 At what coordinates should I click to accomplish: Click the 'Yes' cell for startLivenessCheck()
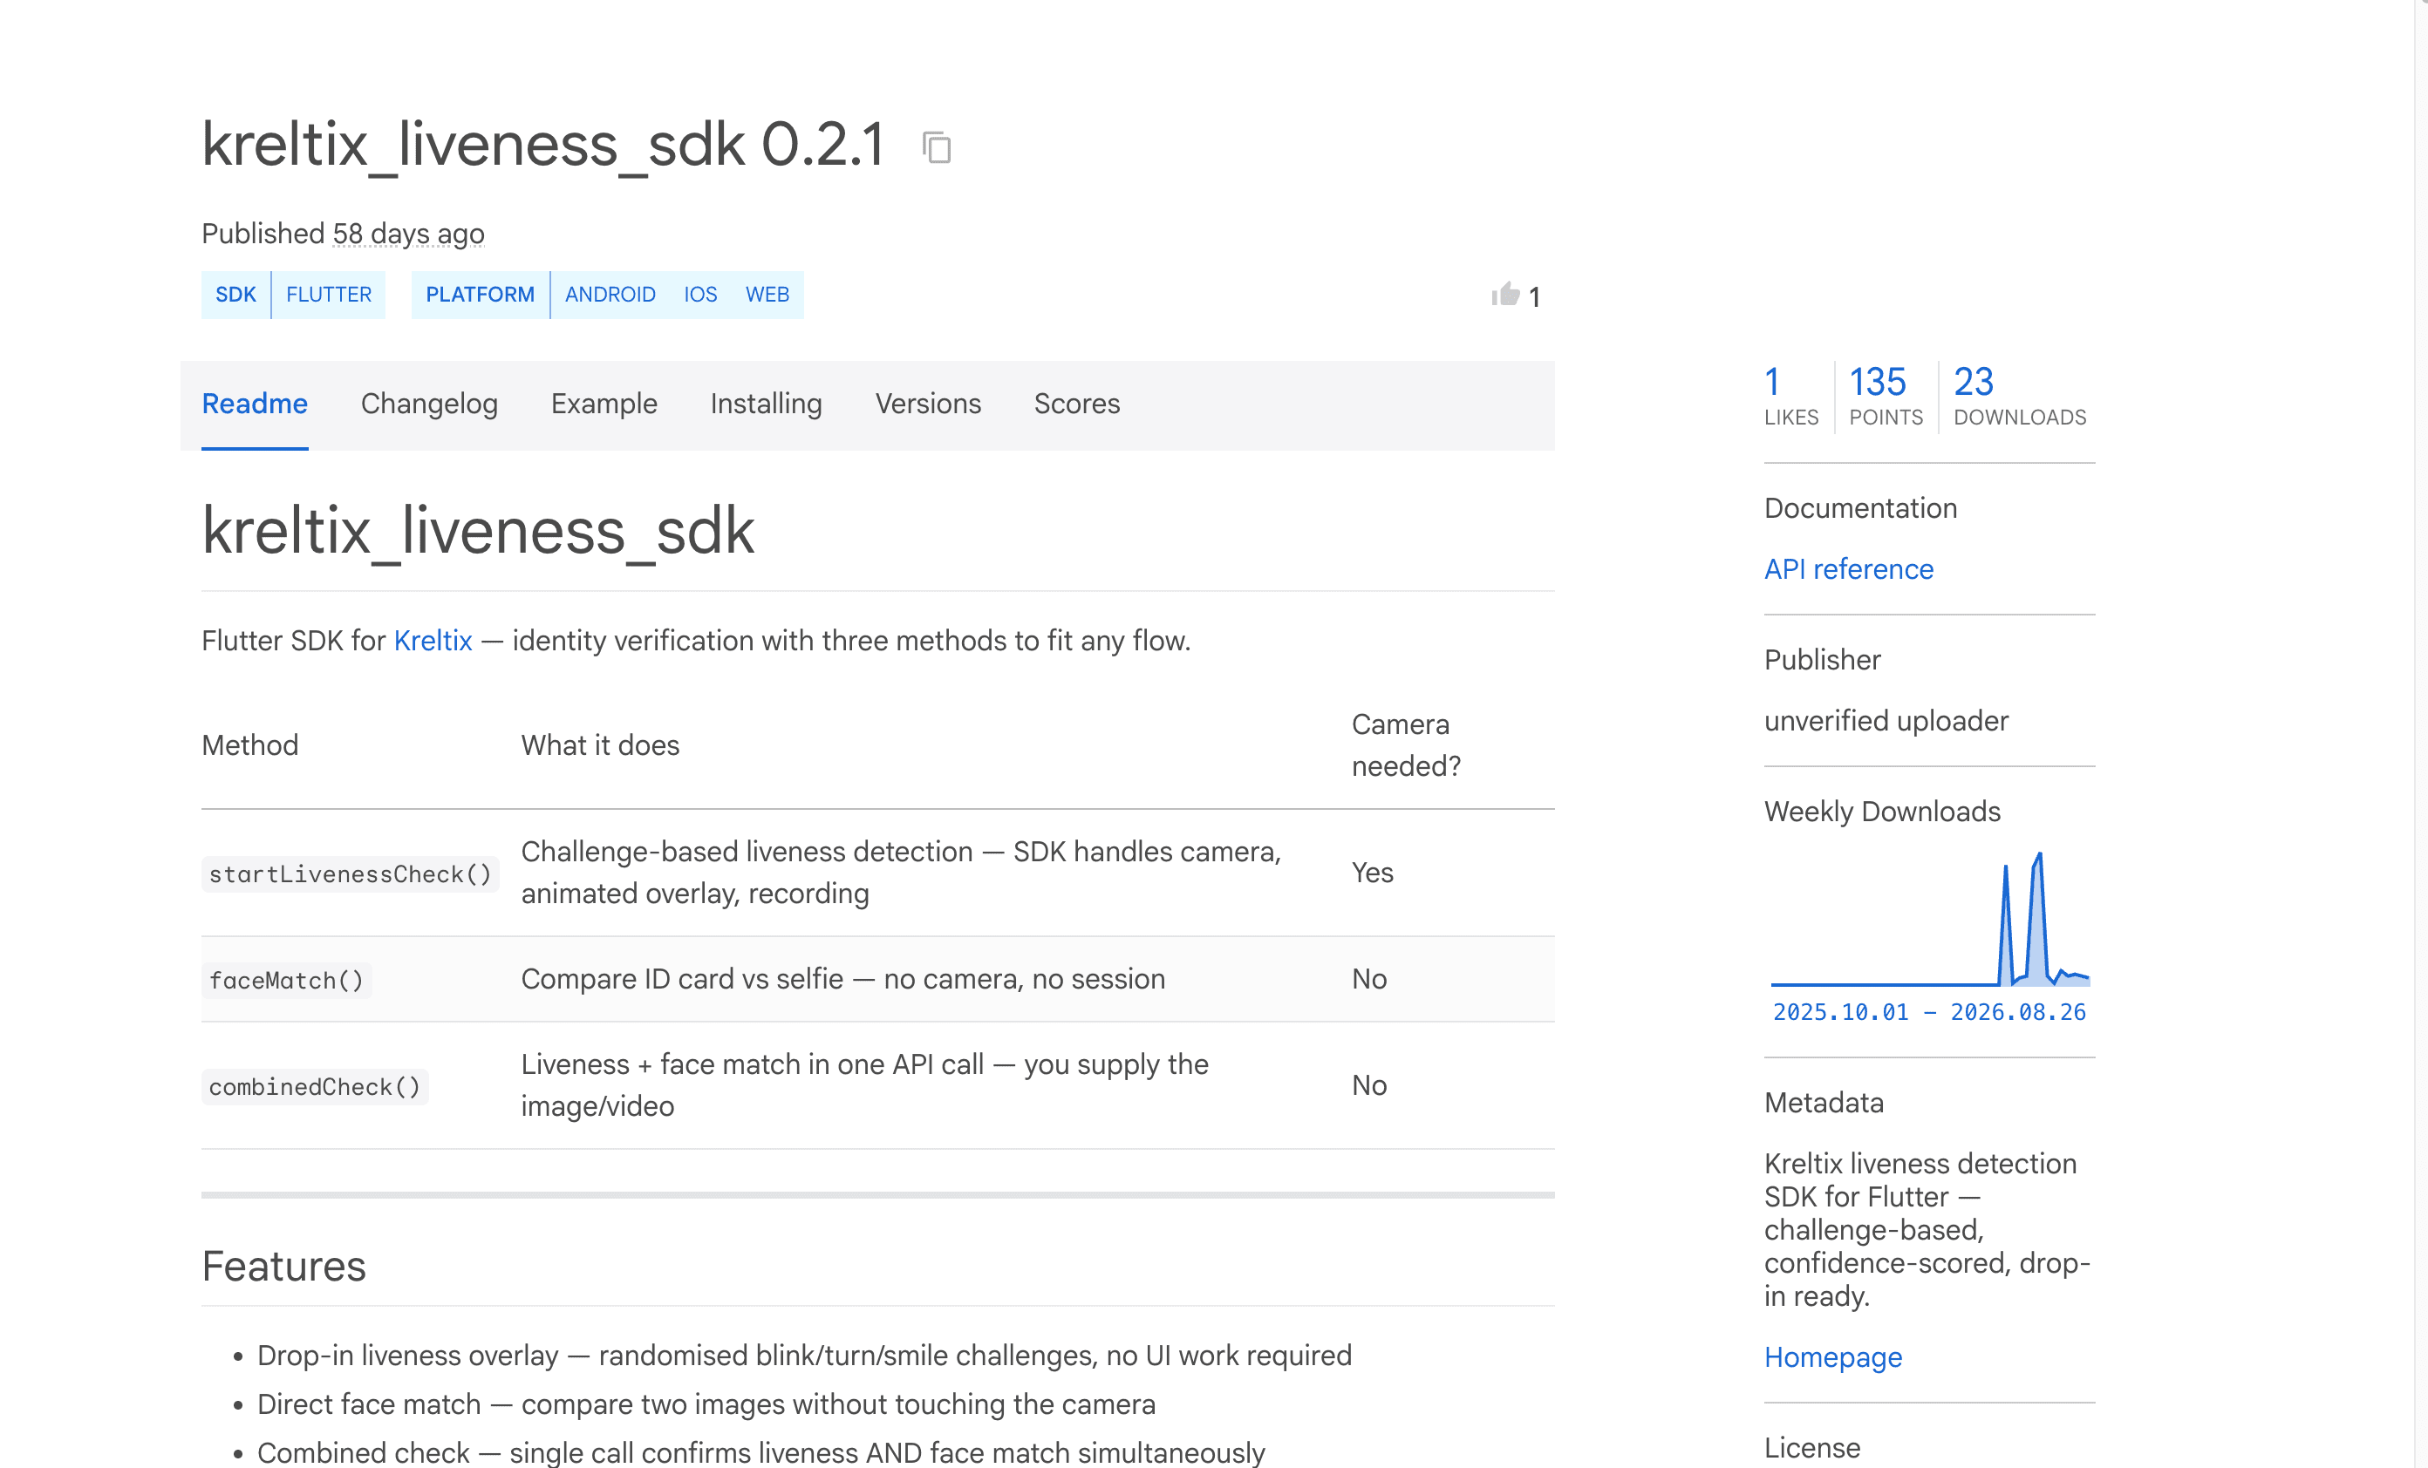pos(1373,873)
